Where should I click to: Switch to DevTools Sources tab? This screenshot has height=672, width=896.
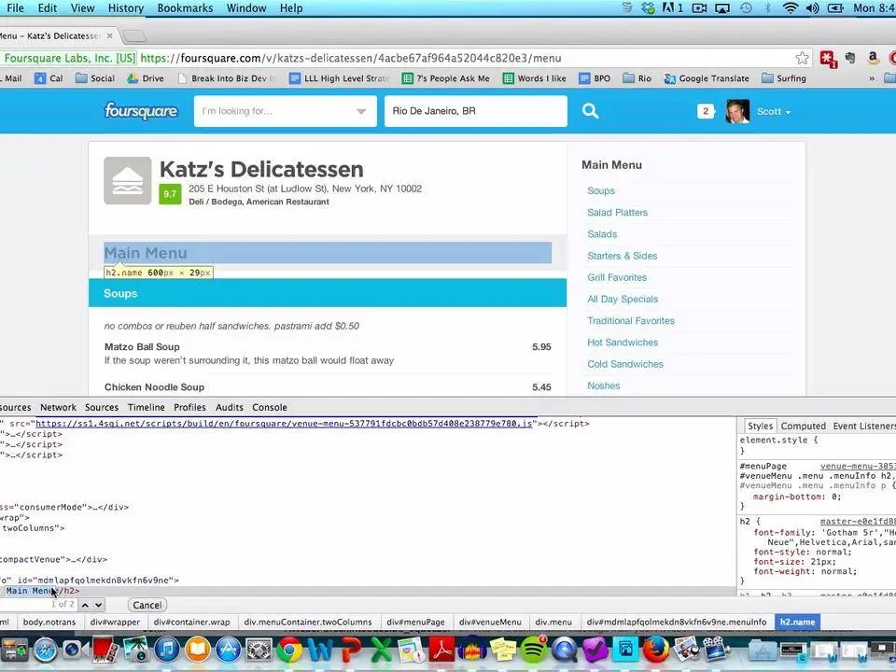102,408
